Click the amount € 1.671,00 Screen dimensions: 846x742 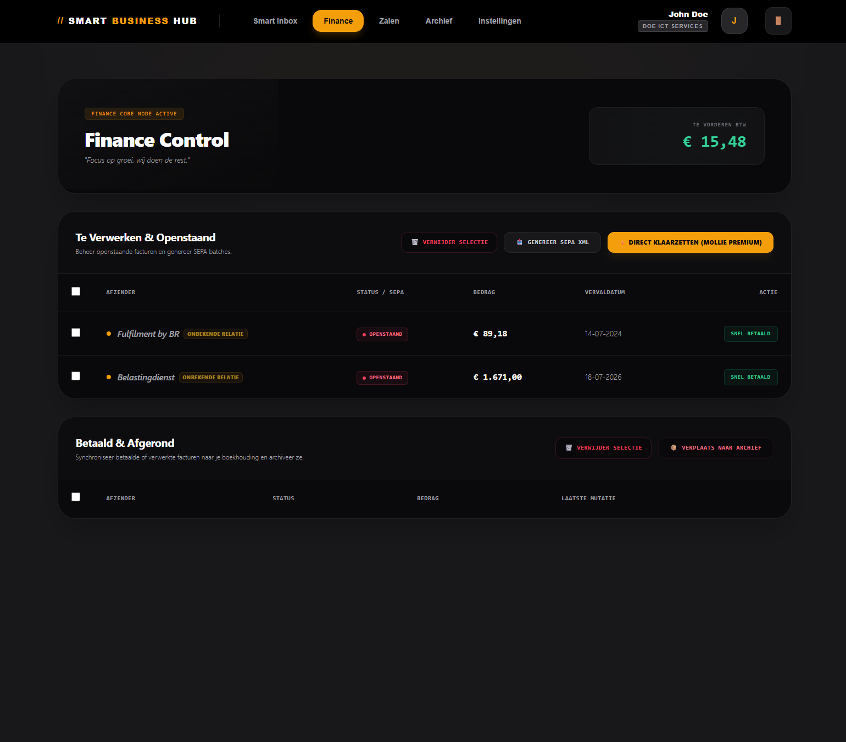(x=498, y=377)
